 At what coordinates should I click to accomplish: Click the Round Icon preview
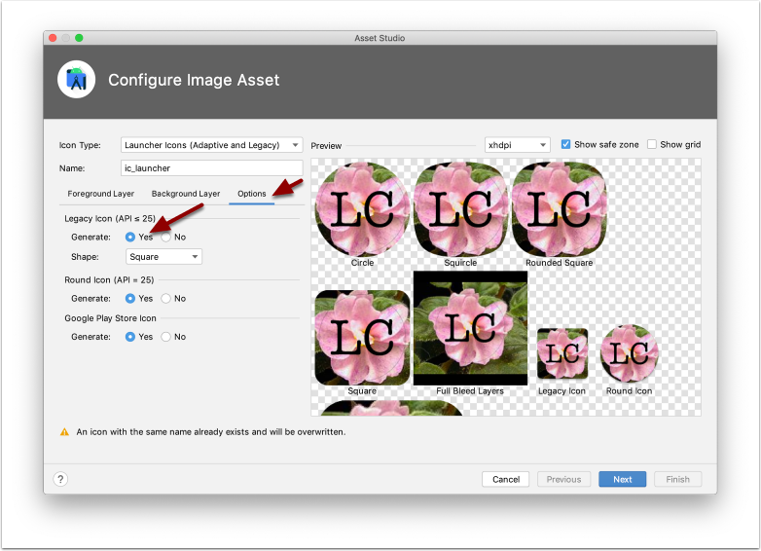(x=629, y=354)
